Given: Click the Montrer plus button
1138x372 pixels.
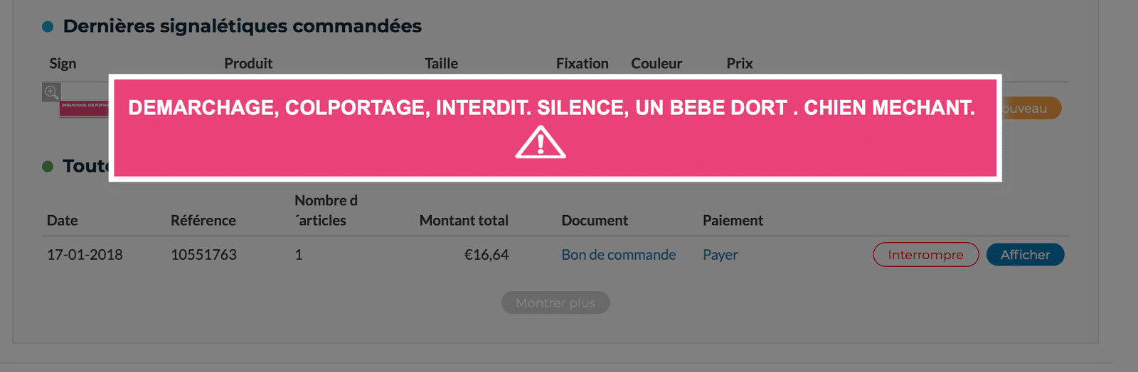Looking at the screenshot, I should 555,303.
